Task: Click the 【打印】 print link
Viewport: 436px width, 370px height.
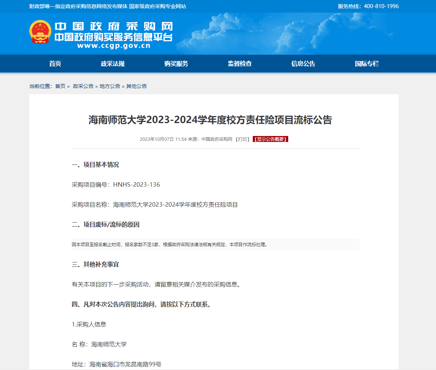Action: 242,139
